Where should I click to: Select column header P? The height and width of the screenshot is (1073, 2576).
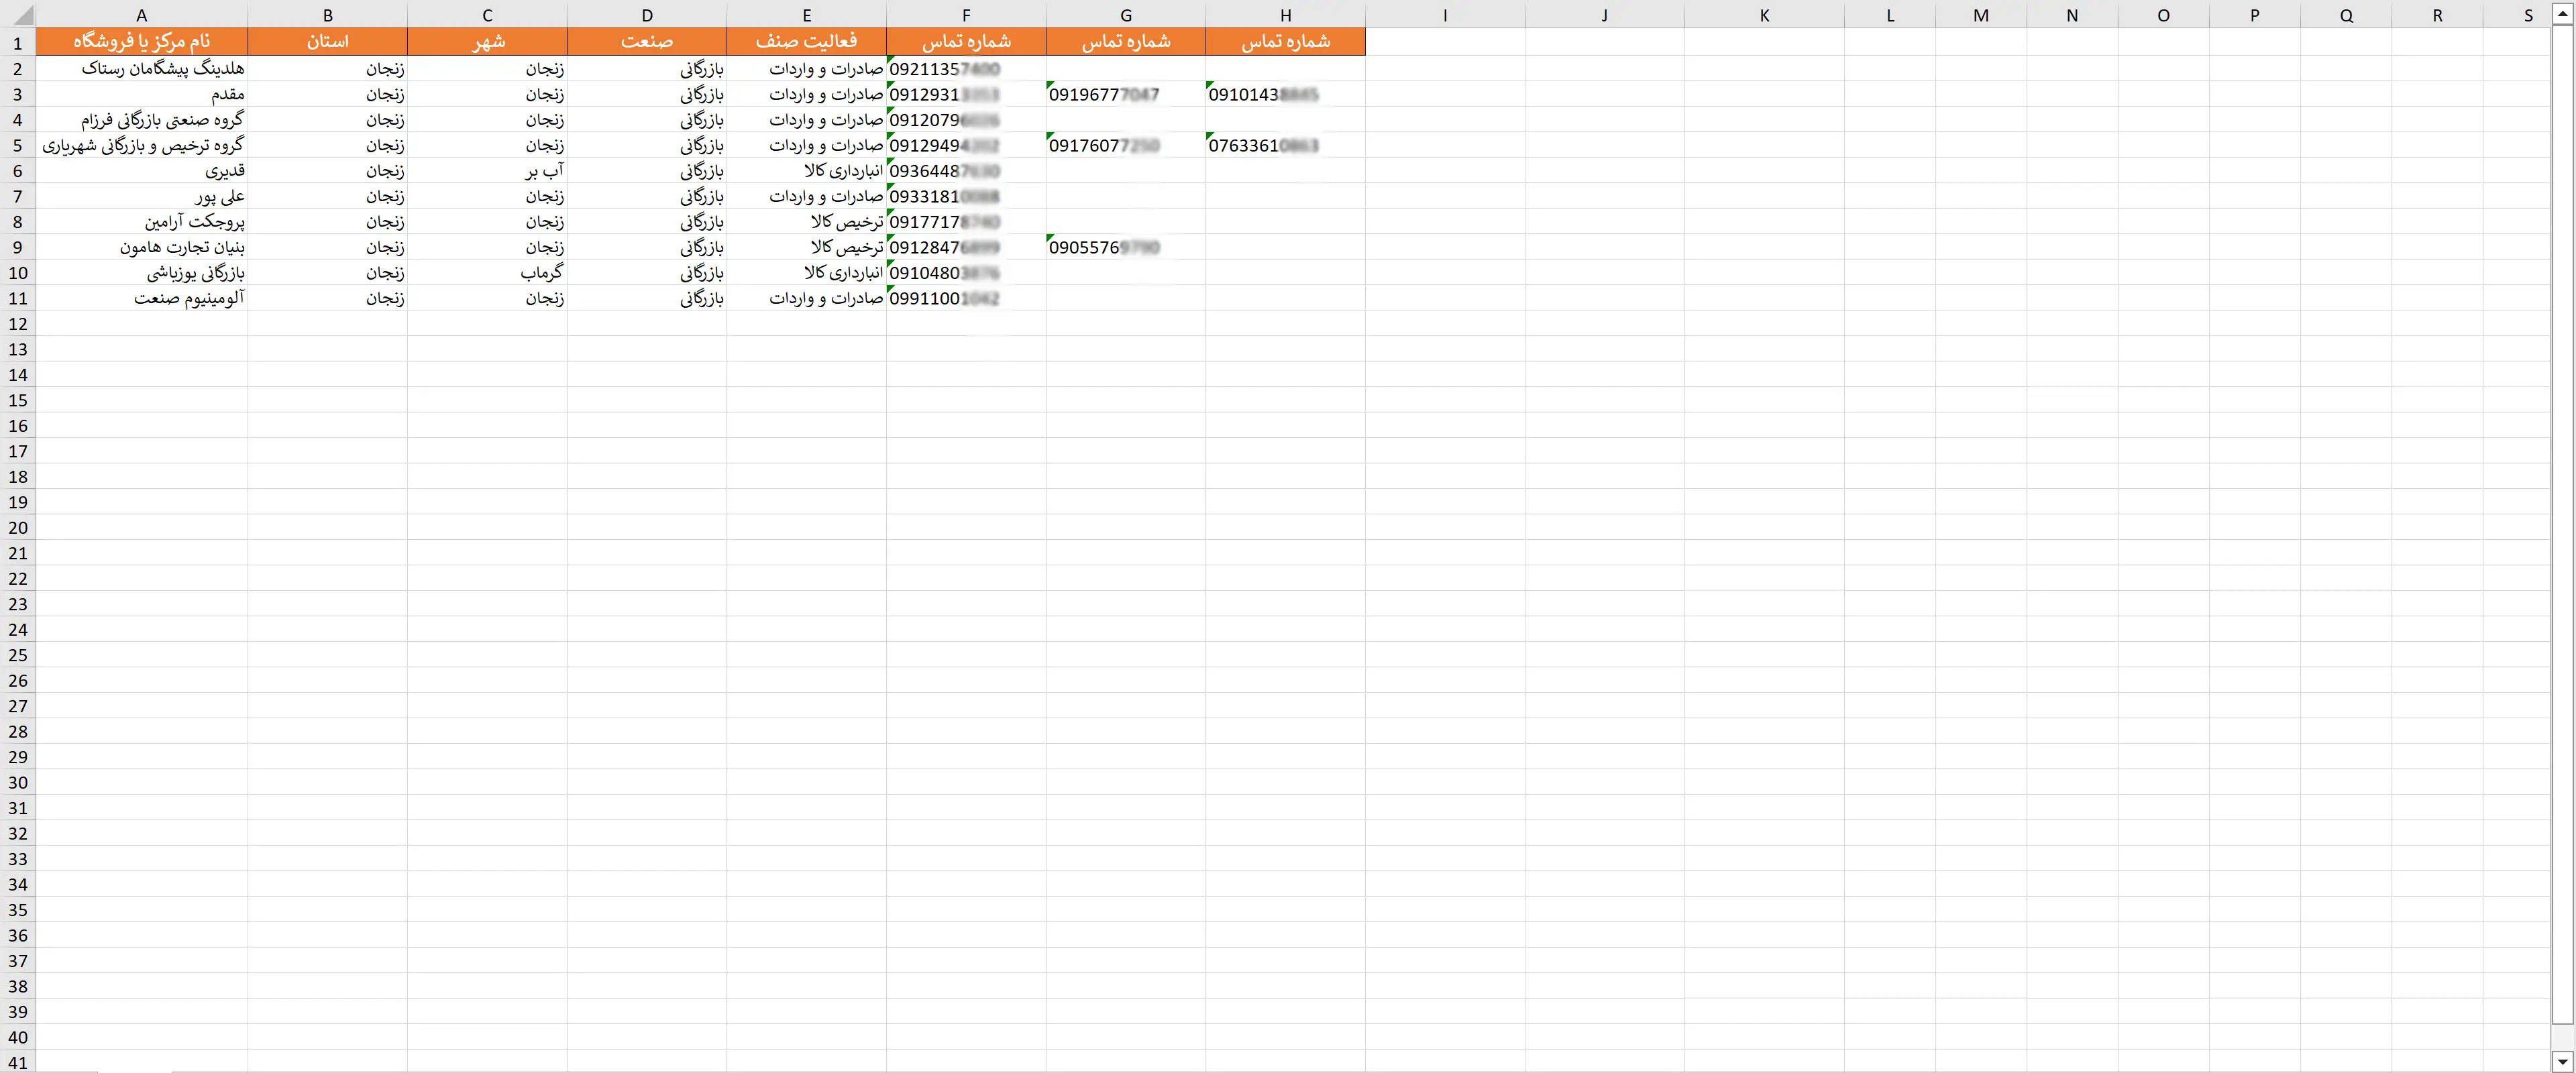[x=2254, y=15]
